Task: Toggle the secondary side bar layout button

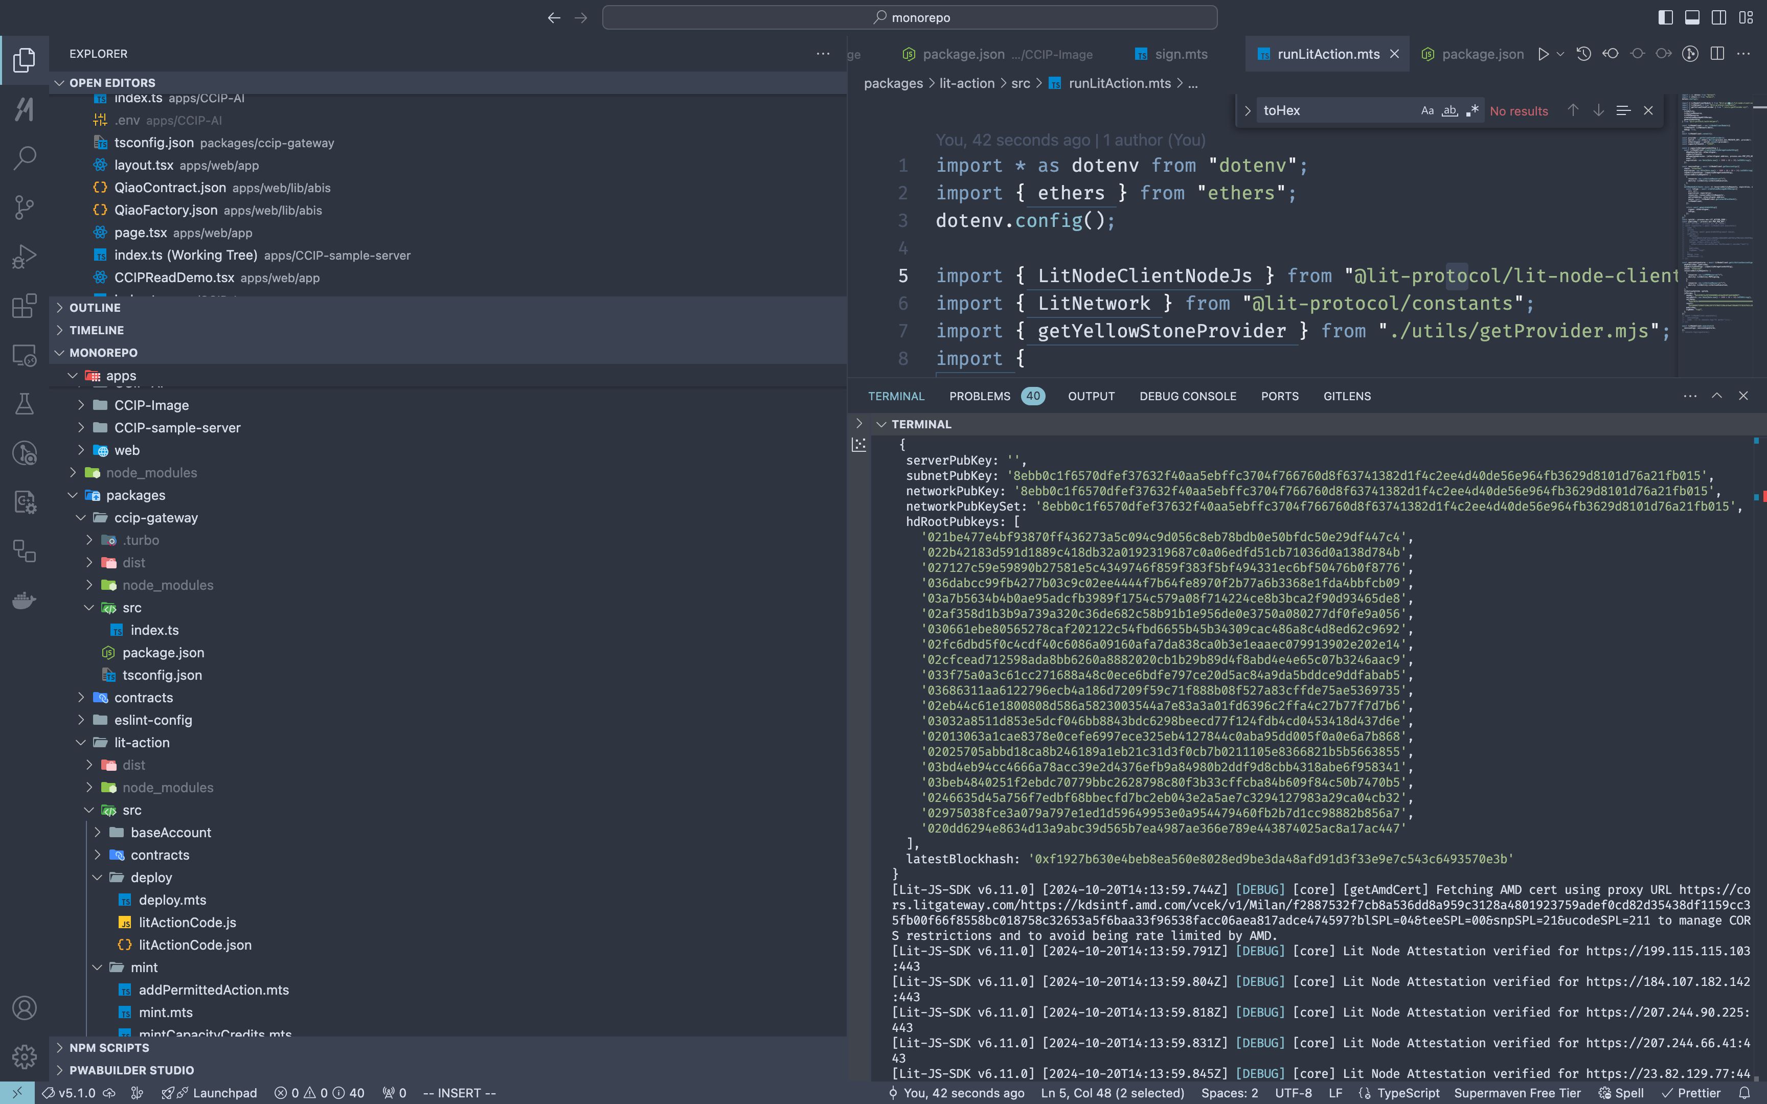Action: (1719, 17)
